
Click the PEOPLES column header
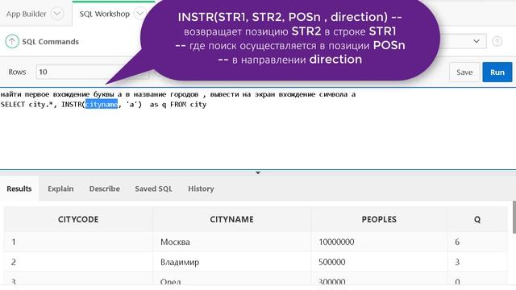(379, 219)
